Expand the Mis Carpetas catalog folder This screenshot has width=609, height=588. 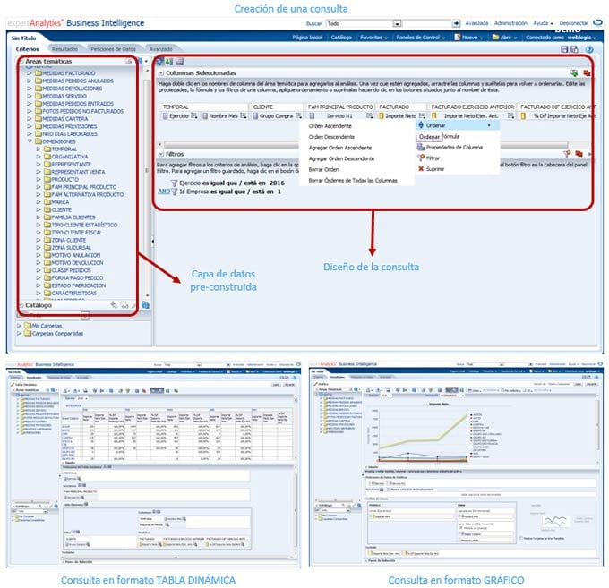pyautogui.click(x=19, y=326)
